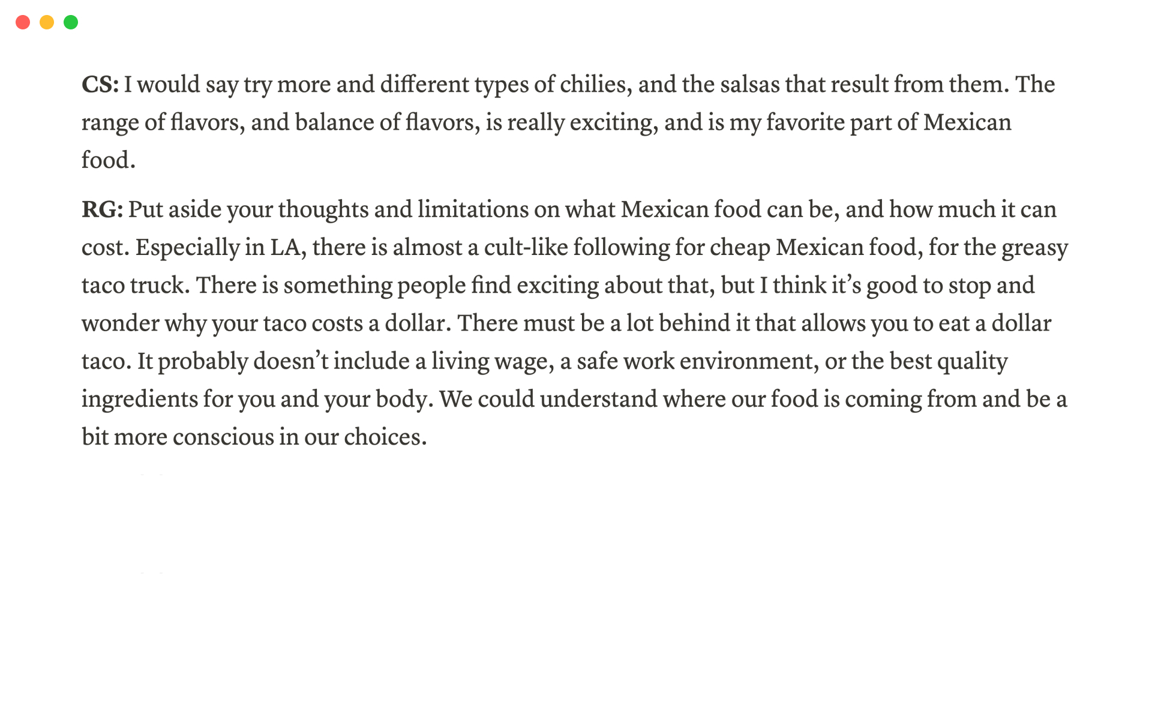1152x720 pixels.
Task: Click the word "truck" in the text
Action: tap(159, 285)
